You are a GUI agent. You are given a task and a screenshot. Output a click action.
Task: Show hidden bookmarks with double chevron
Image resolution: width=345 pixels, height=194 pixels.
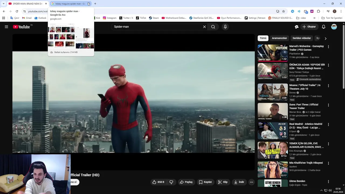pyautogui.click(x=314, y=18)
